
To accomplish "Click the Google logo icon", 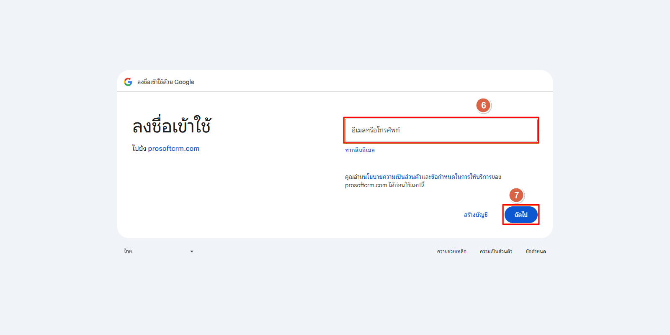I will coord(128,82).
